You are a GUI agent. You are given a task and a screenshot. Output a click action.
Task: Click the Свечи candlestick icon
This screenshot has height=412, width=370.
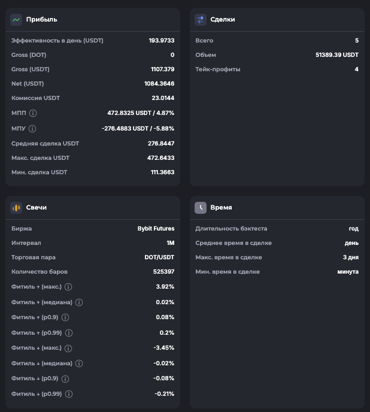[16, 208]
